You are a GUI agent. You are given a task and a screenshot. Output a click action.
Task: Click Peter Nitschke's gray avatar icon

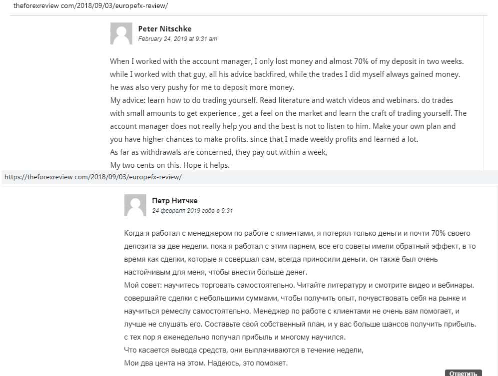[x=121, y=34]
